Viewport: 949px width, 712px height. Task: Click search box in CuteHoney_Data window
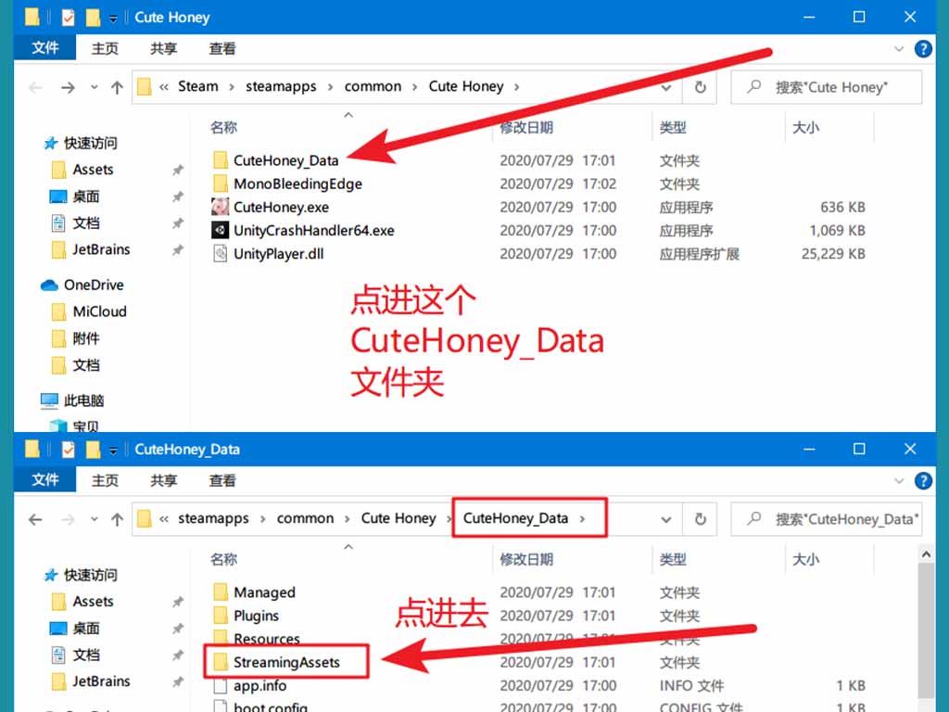(x=827, y=519)
